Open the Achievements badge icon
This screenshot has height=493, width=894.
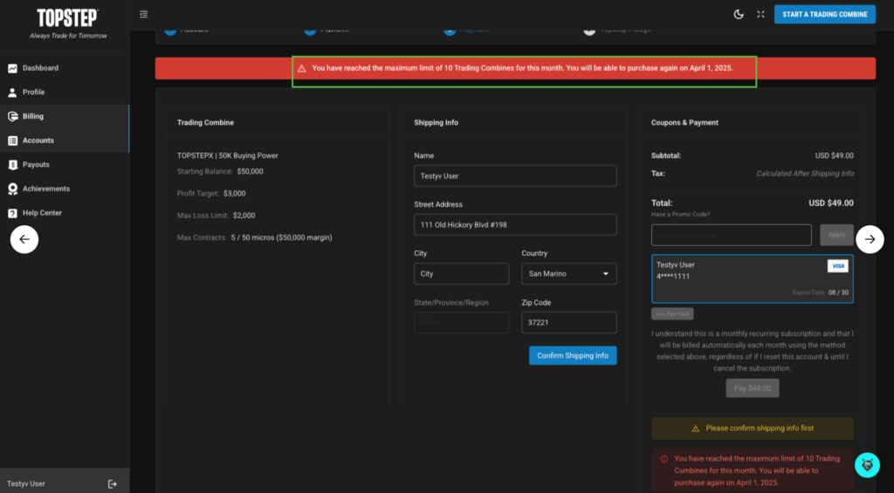[12, 188]
